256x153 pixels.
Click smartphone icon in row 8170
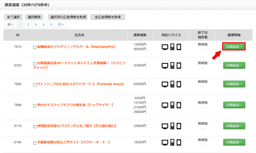[179, 126]
